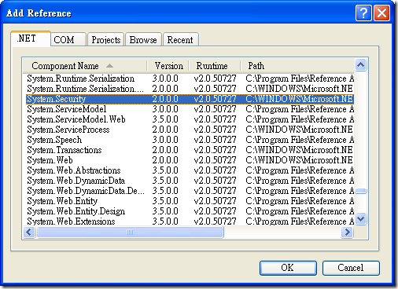Click the vertical scrollbar thumb
Image resolution: width=398 pixels, height=289 pixels.
tap(361, 191)
